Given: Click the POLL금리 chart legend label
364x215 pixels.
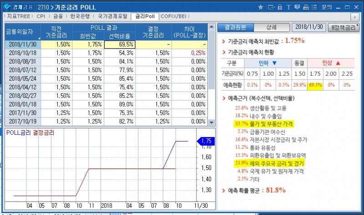Looking at the screenshot, I should coord(19,133).
